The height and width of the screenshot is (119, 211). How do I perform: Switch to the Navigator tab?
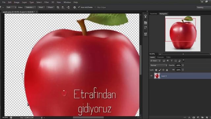[x=164, y=14]
